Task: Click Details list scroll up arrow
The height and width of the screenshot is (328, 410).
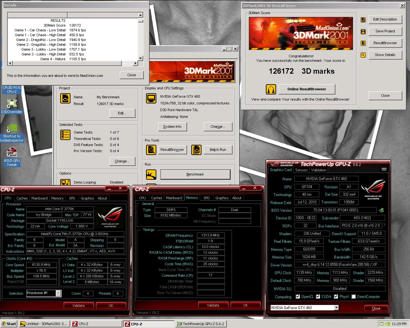Action: pyautogui.click(x=141, y=15)
